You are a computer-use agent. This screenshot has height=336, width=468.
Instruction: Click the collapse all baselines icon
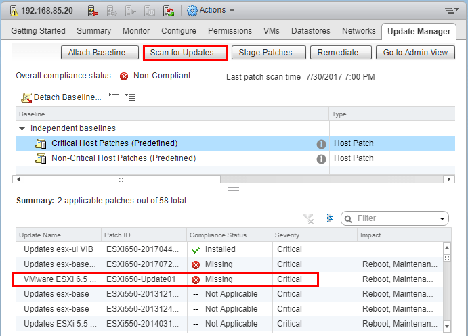point(113,95)
